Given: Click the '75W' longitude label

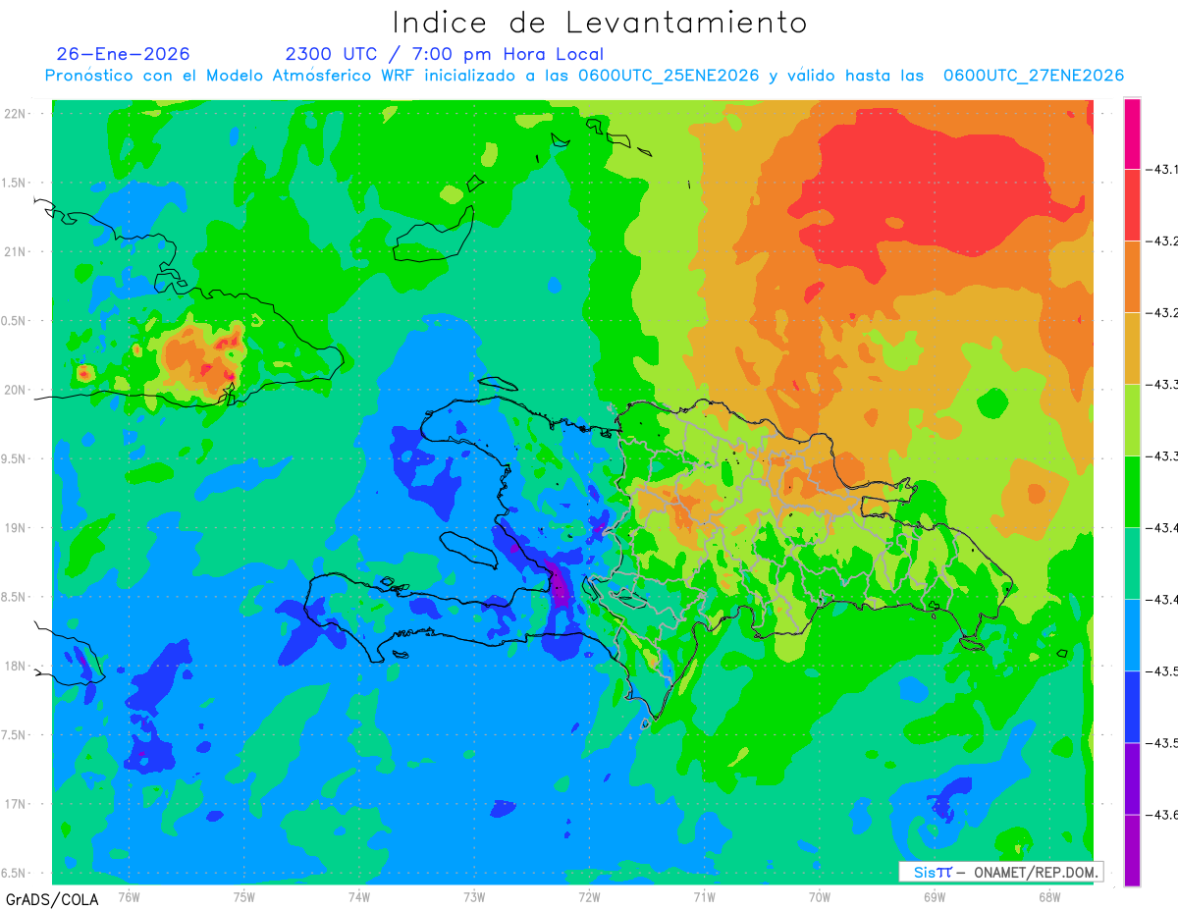Looking at the screenshot, I should [x=244, y=897].
